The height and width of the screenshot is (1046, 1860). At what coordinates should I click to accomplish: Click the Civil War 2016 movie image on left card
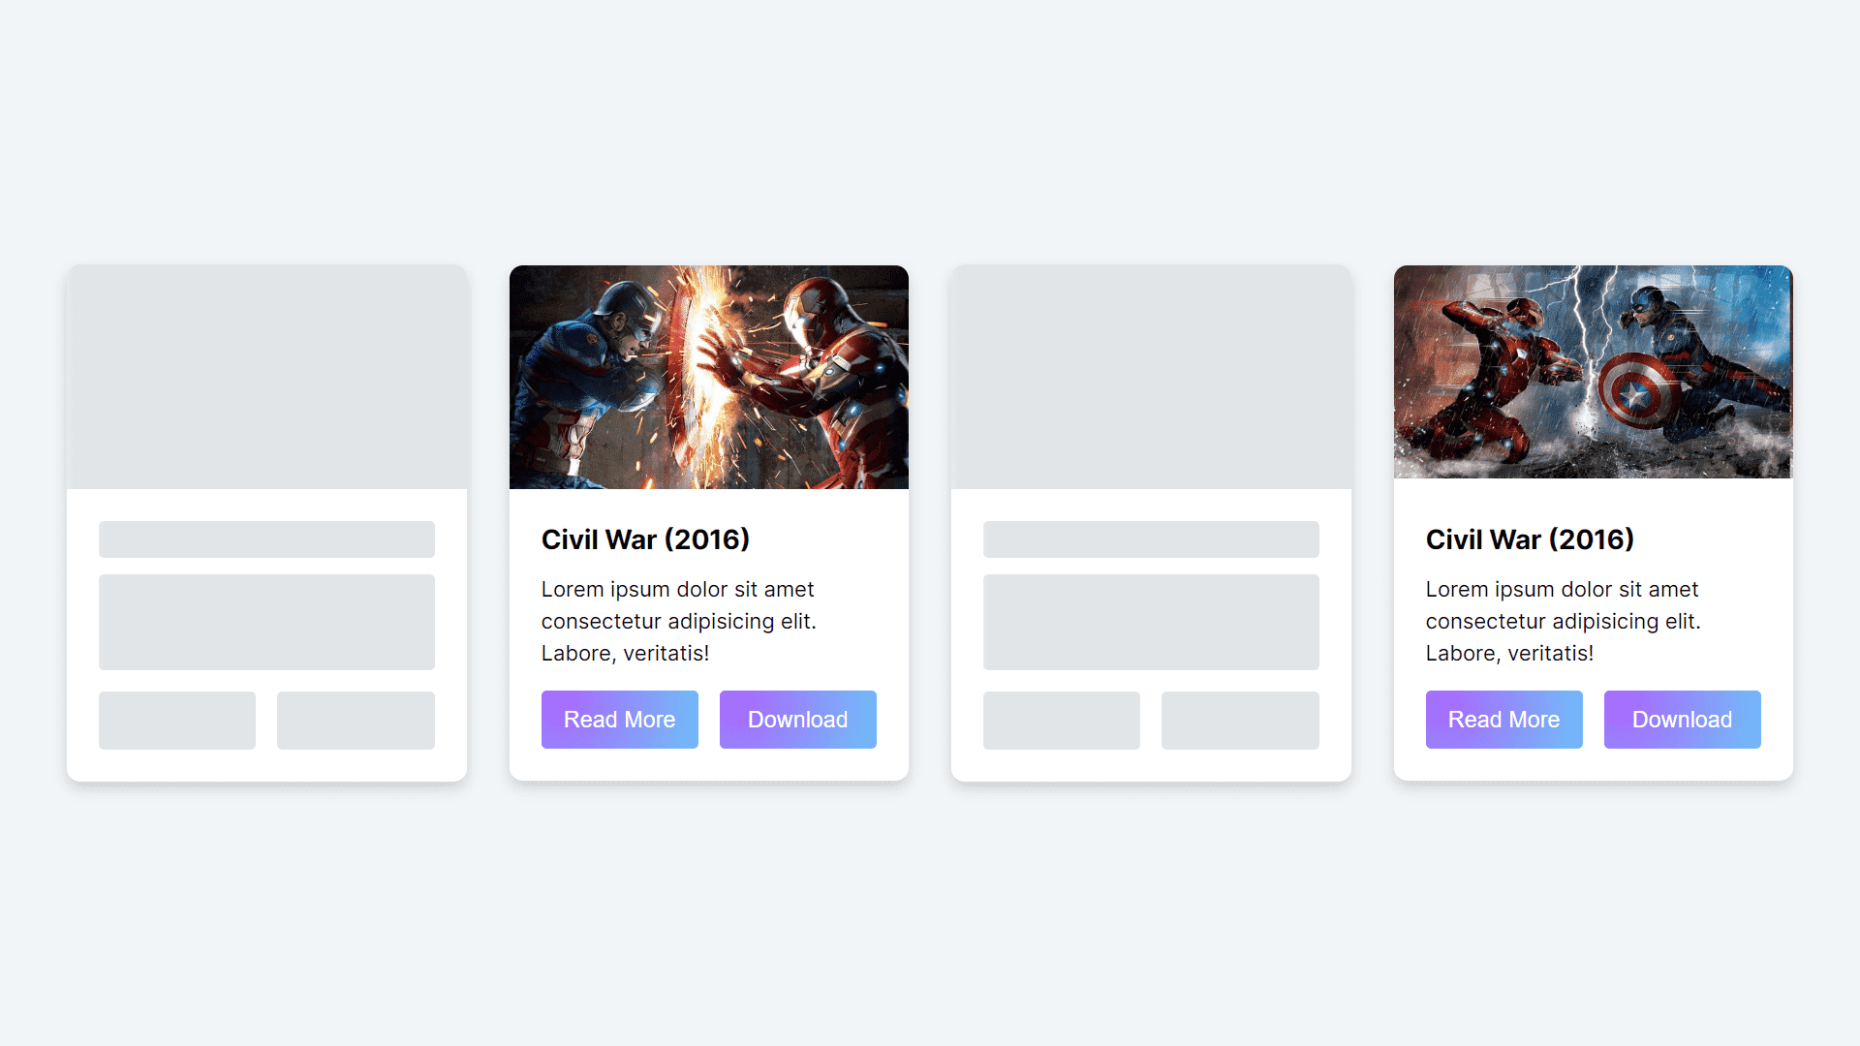tap(709, 377)
